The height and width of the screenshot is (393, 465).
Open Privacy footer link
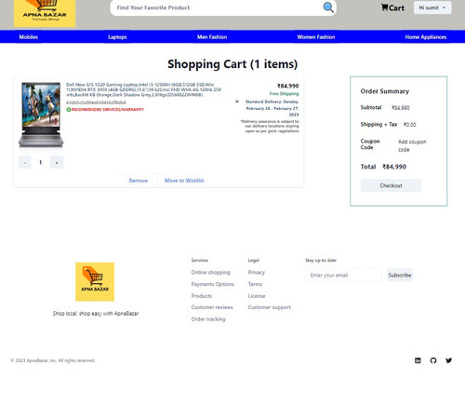coord(257,272)
